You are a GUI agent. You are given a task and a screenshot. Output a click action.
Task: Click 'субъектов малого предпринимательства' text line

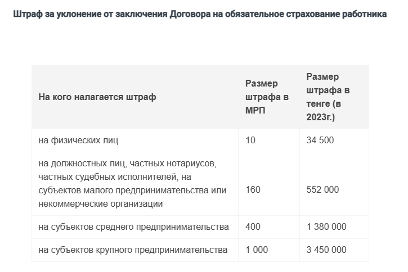pyautogui.click(x=124, y=190)
